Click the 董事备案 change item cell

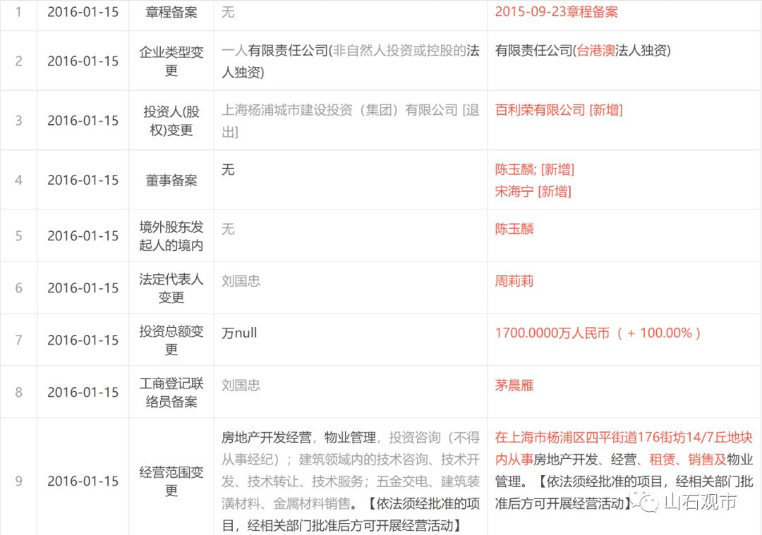click(171, 180)
